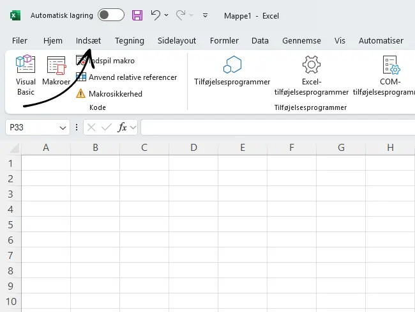415x312 pixels.
Task: Click the save floppy disk icon
Action: pos(137,15)
